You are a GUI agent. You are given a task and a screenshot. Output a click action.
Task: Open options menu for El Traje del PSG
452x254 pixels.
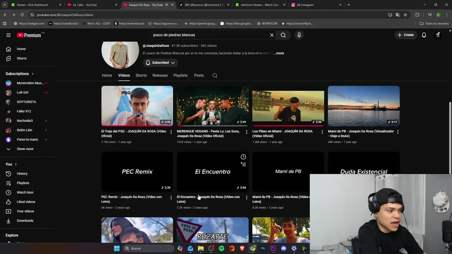coord(171,132)
